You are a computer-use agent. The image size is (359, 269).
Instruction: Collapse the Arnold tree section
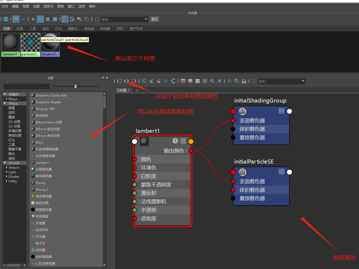click(5, 163)
